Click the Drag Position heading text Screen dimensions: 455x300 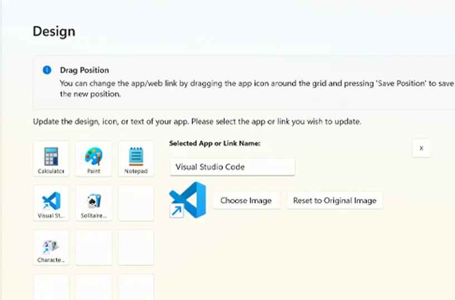pos(84,70)
